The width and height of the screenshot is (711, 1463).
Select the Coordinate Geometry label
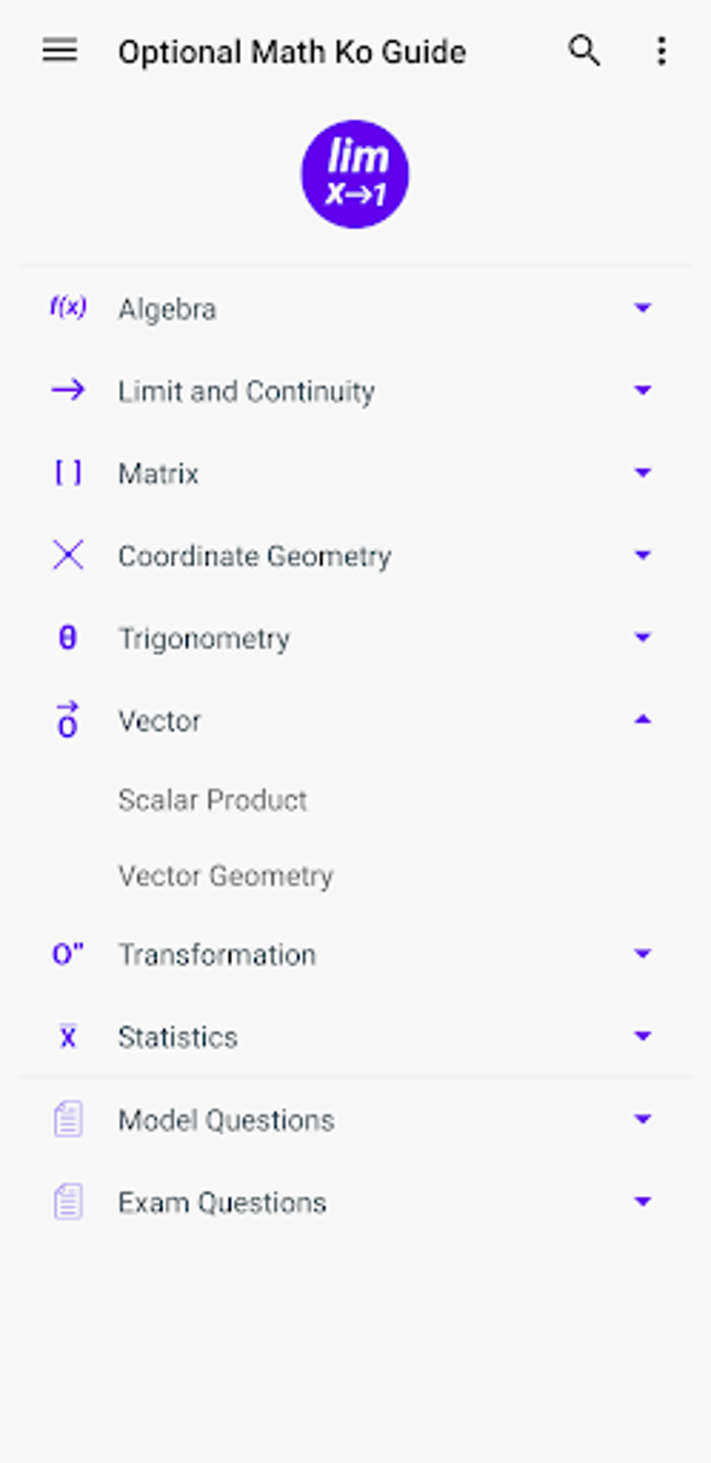[254, 556]
